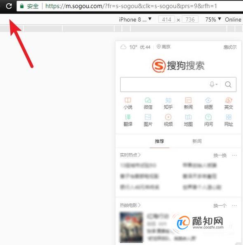Screen dimensions: 243x245
Task: Open the Online network throttling dropdown
Action: click(233, 19)
